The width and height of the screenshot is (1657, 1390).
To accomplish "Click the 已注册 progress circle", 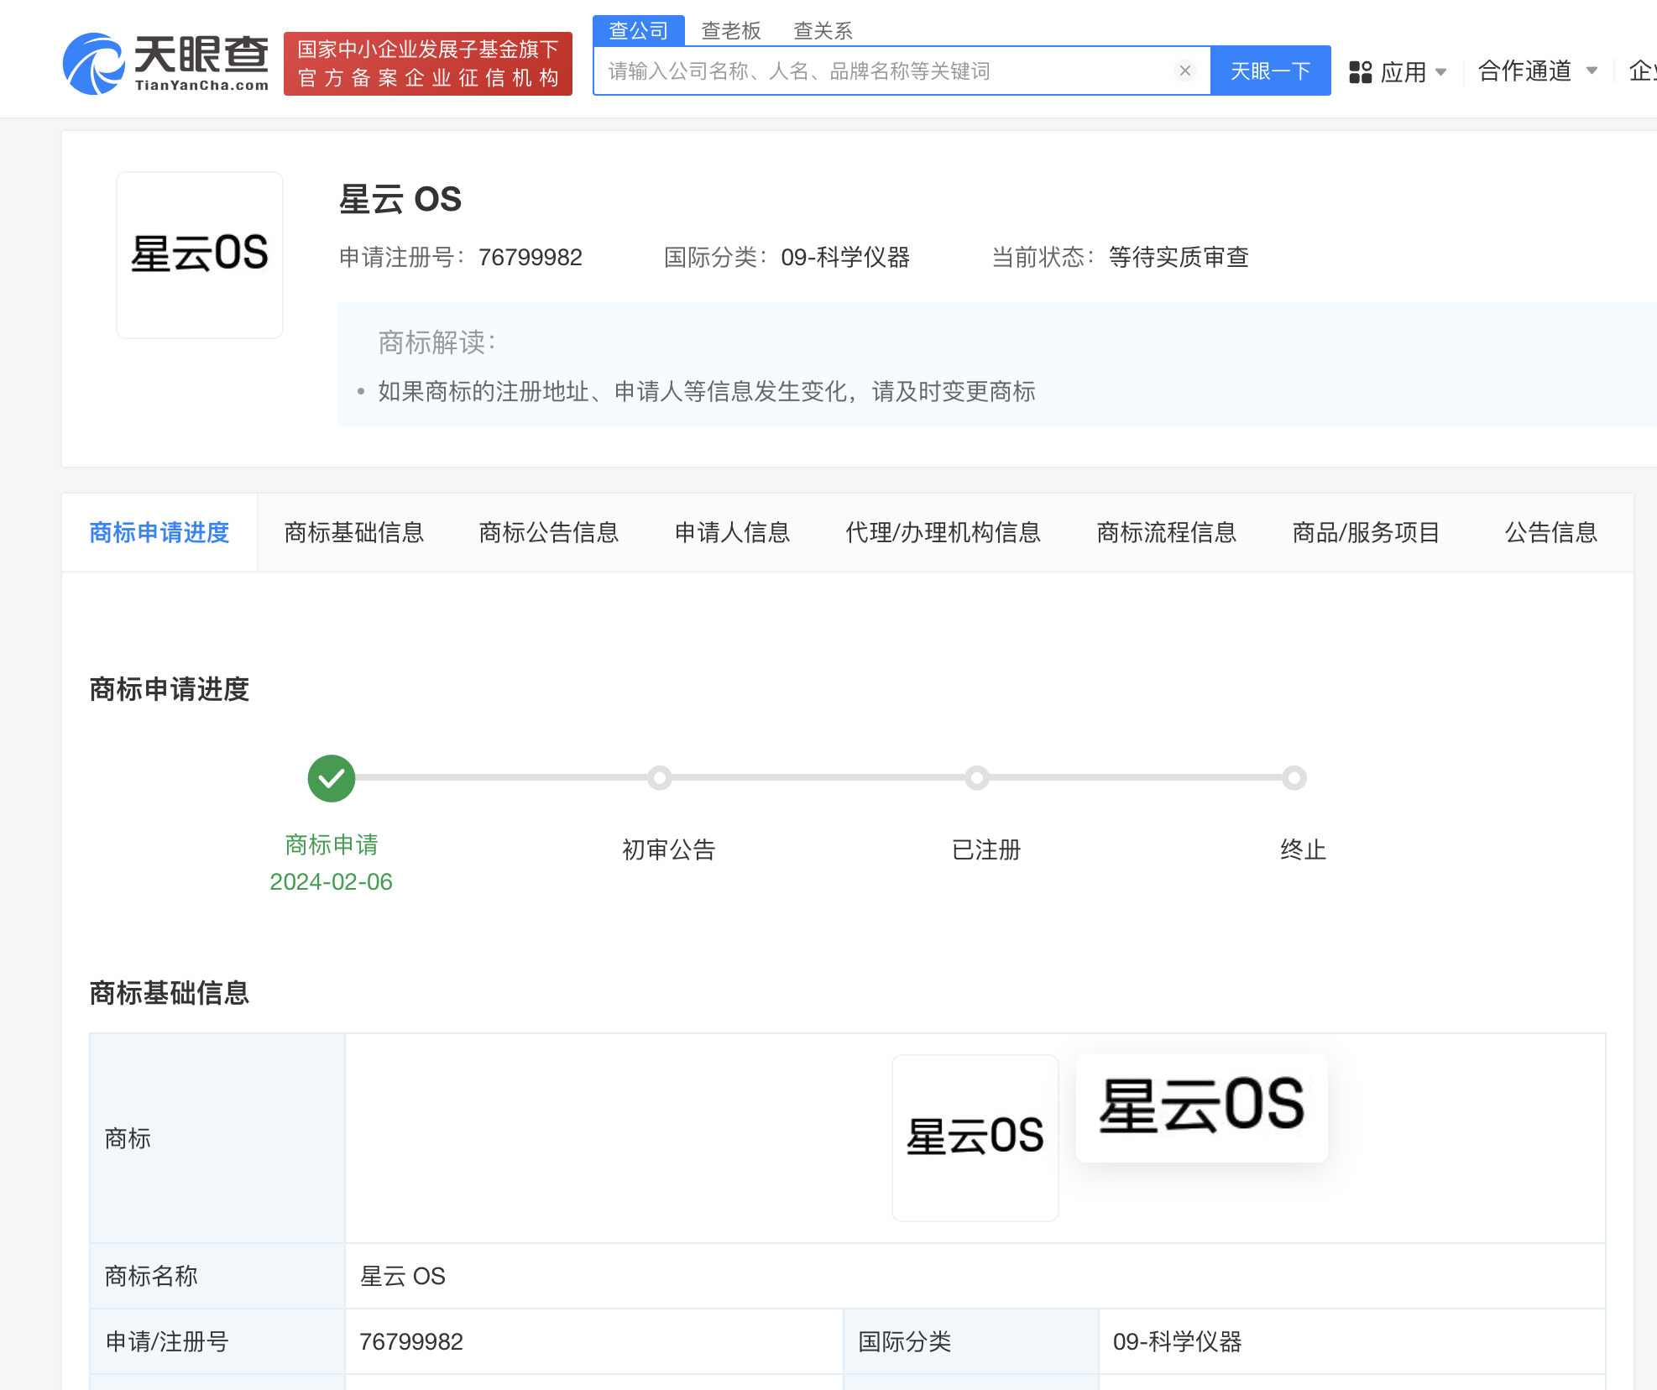I will [x=976, y=778].
